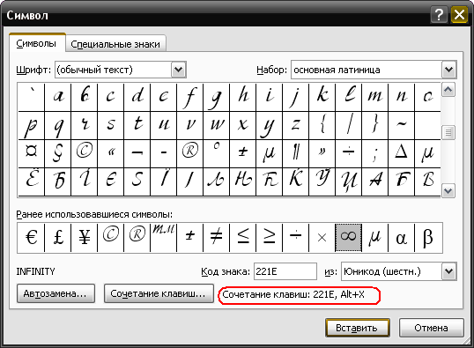Open the Юникод (шестн.) encoding dropdown
Screen dimensions: 474x348
tap(449, 271)
